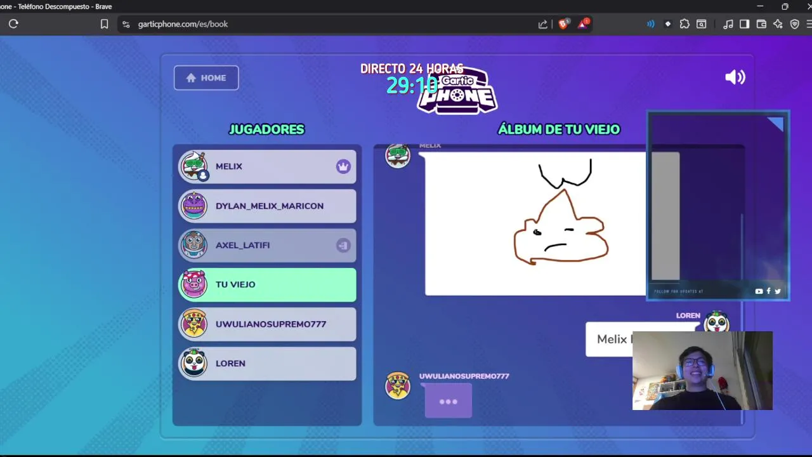Click the pizza avatar beside the typing bubble

(398, 385)
